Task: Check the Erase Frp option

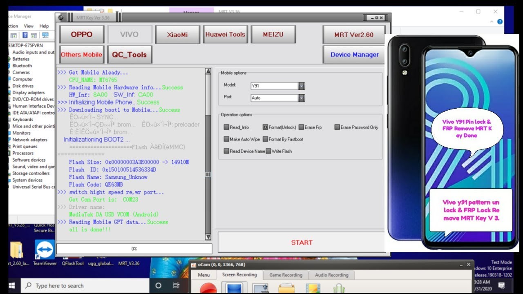Action: pos(301,127)
